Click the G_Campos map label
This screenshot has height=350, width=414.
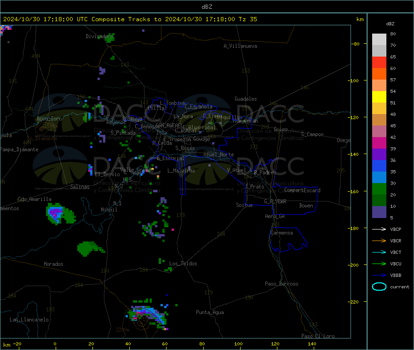click(x=312, y=134)
